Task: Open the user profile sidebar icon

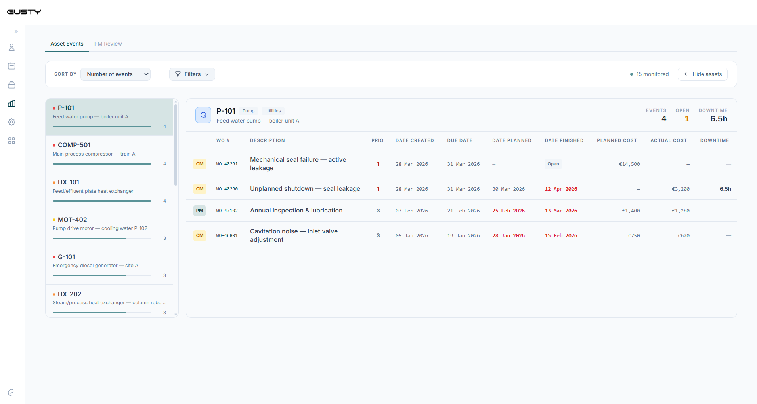Action: coord(11,47)
